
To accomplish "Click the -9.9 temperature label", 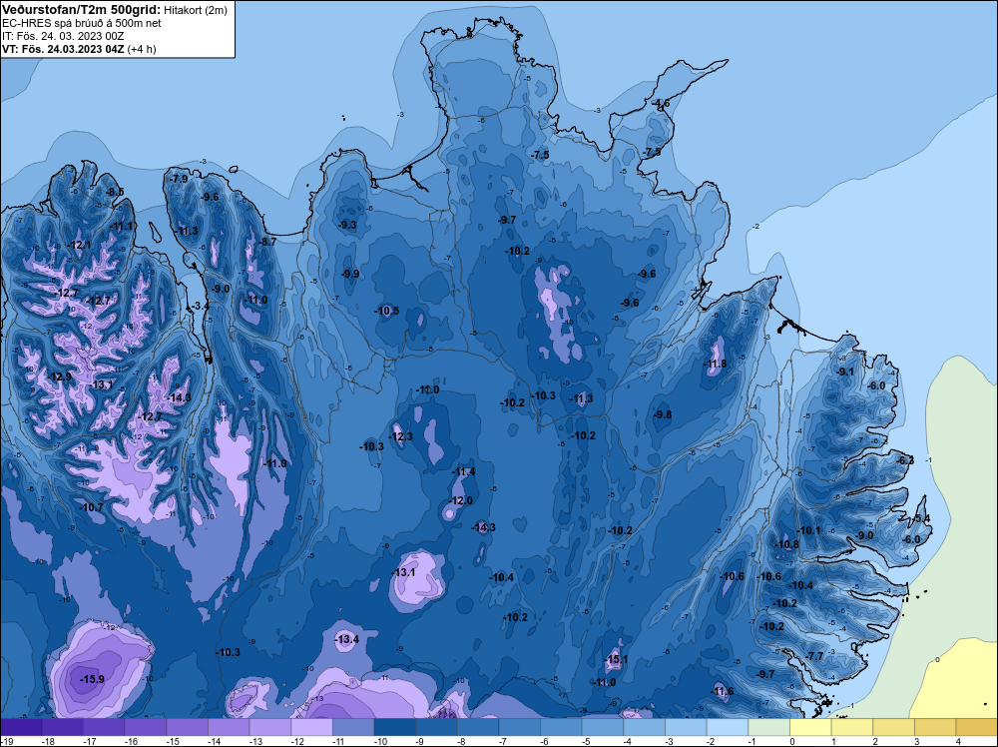I will [350, 274].
